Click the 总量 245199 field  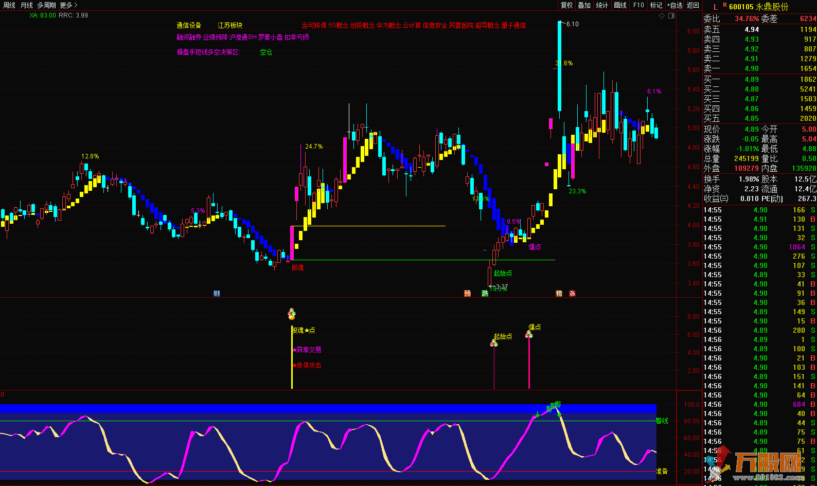(731, 158)
